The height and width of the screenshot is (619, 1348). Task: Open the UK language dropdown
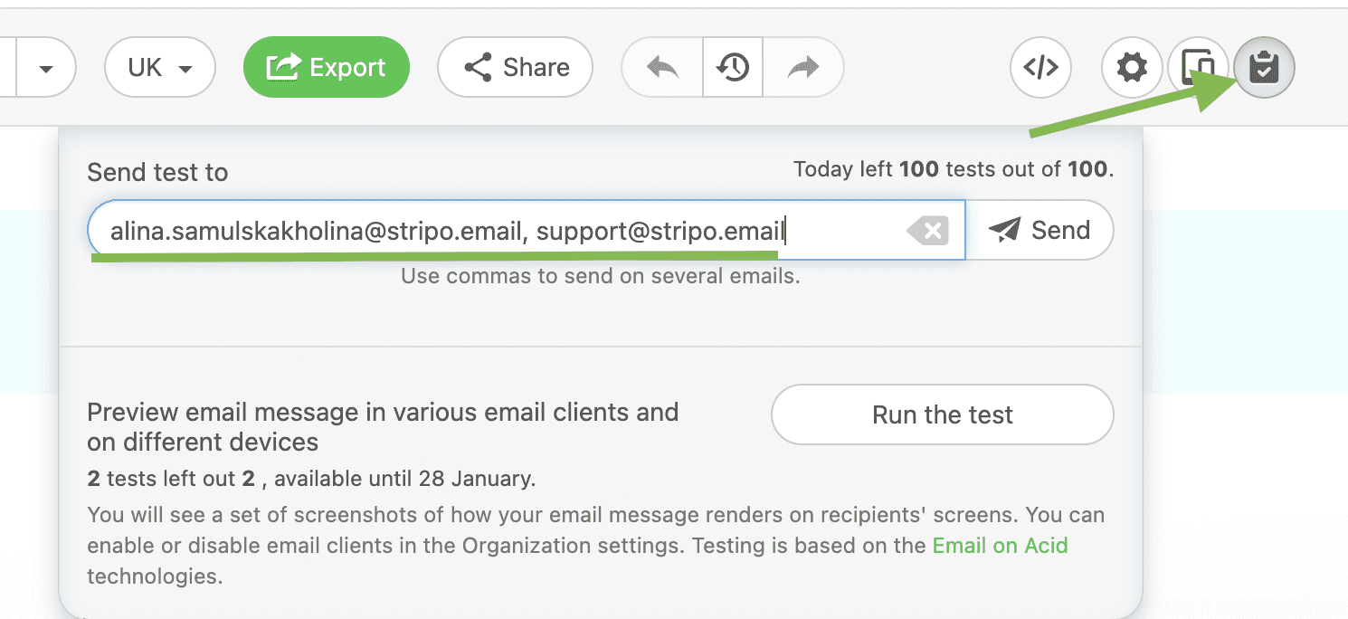click(x=159, y=67)
